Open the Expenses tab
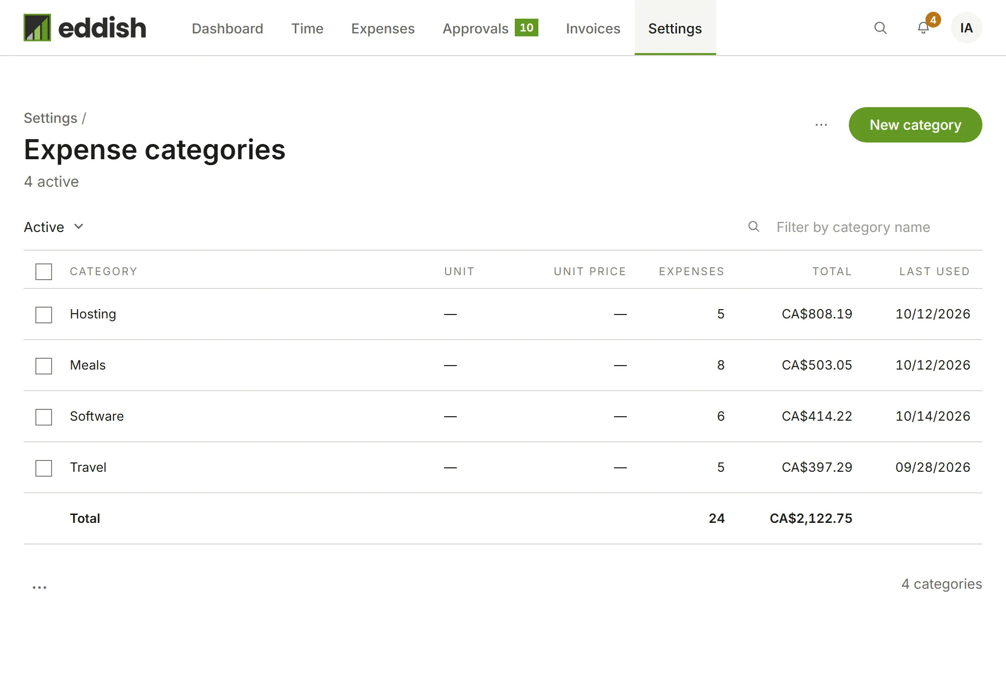The height and width of the screenshot is (688, 1006). pos(383,29)
